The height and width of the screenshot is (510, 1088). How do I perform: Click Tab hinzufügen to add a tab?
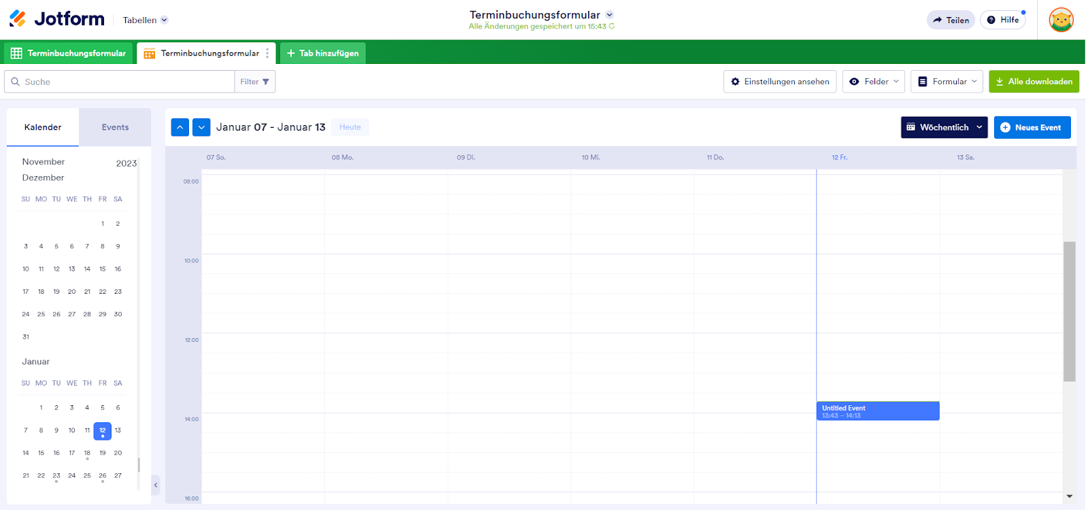pyautogui.click(x=323, y=53)
